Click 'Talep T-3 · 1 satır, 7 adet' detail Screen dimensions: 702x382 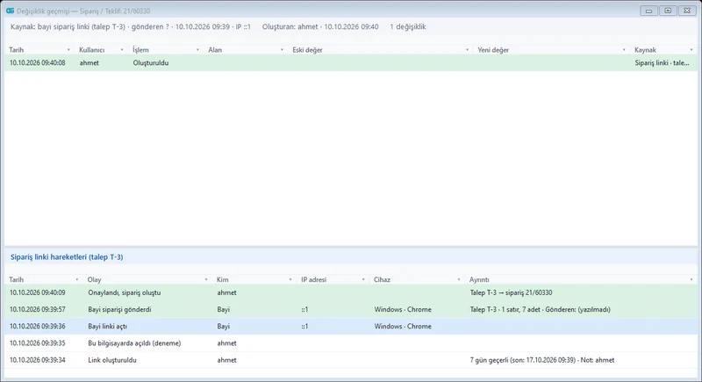point(540,309)
